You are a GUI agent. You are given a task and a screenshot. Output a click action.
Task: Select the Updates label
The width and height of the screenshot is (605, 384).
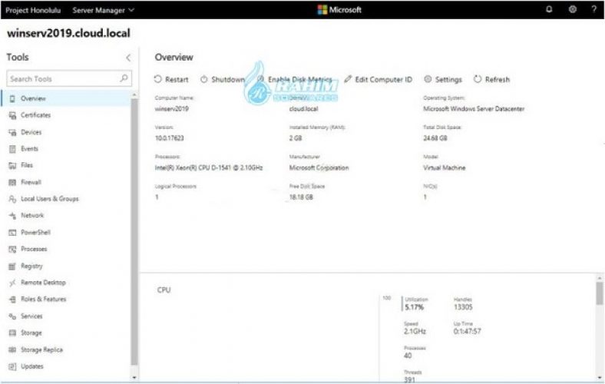click(32, 366)
